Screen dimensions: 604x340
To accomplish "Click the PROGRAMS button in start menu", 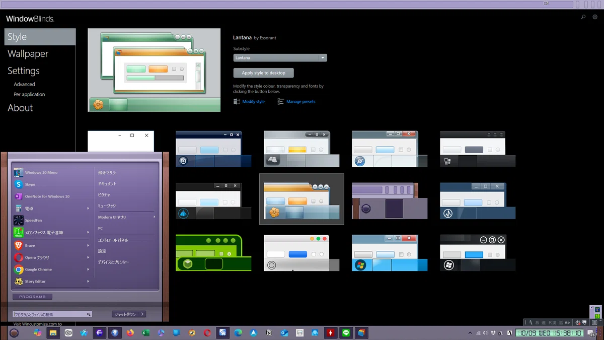I will pos(32,297).
